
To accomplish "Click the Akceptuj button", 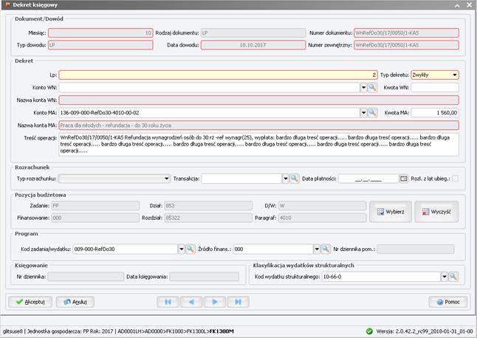I will [30, 302].
